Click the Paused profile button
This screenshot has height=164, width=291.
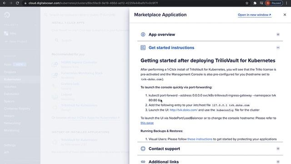pyautogui.click(x=274, y=3)
